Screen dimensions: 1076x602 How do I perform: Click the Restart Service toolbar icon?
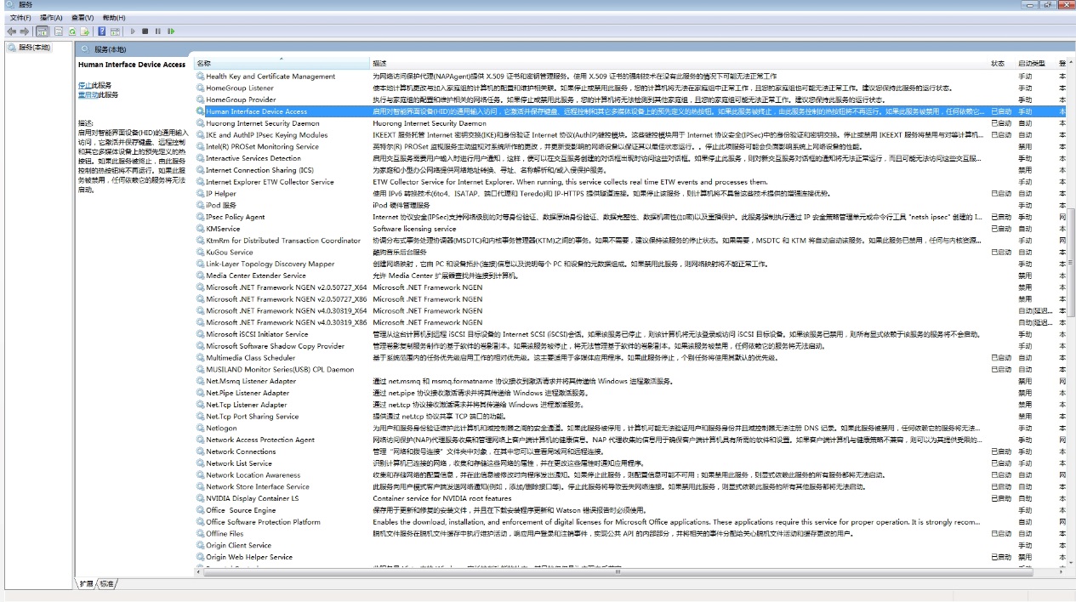coord(171,31)
